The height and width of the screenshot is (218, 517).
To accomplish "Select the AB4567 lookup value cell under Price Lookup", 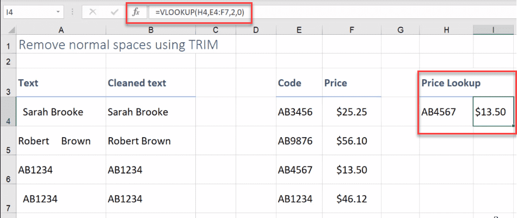I will coord(446,112).
